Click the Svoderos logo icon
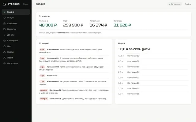Image resolution: width=196 pixels, height=122 pixels. click(4, 4)
